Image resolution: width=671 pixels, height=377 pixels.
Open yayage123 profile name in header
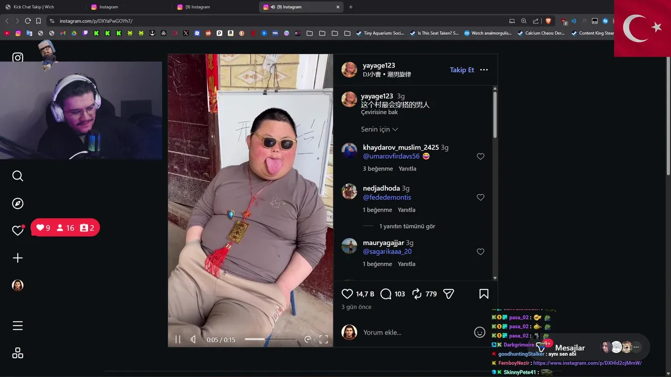[x=379, y=65]
